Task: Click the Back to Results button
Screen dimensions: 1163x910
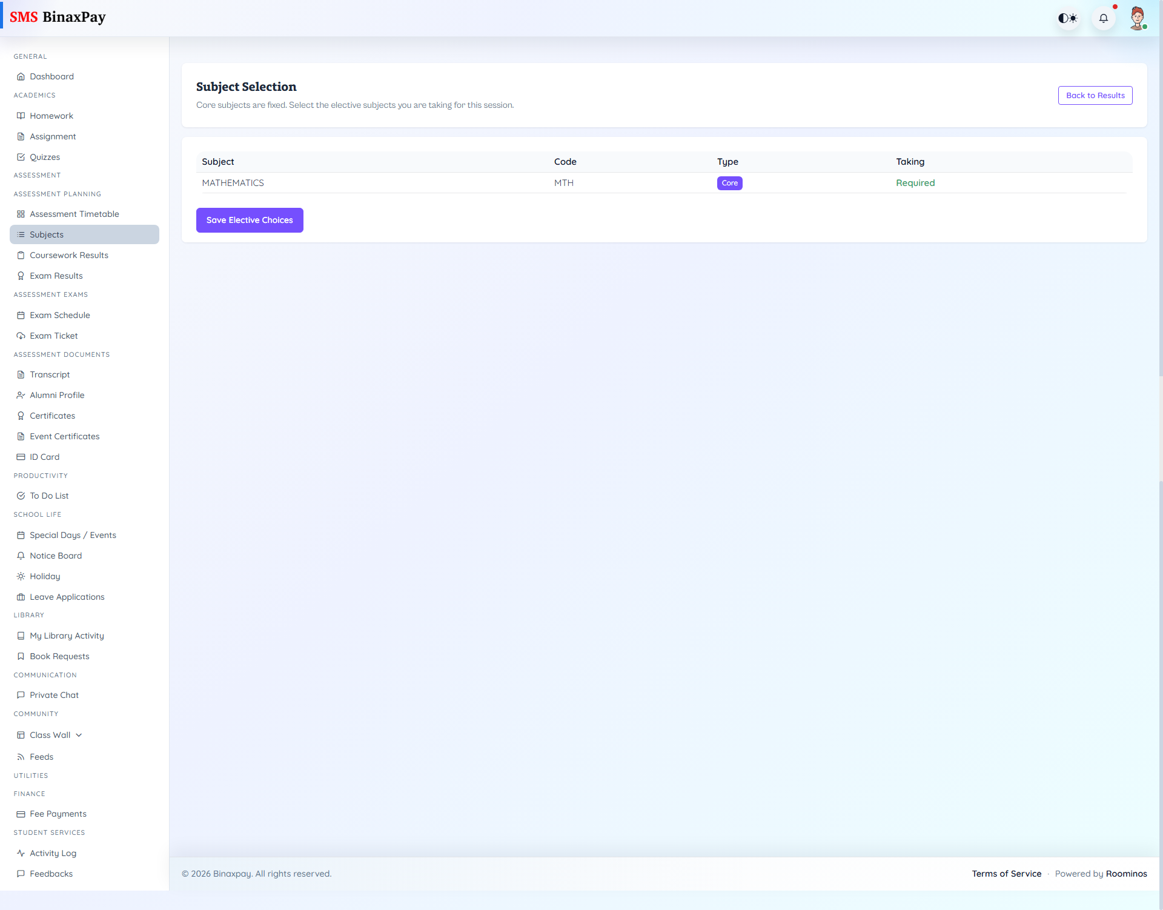Action: pyautogui.click(x=1095, y=95)
